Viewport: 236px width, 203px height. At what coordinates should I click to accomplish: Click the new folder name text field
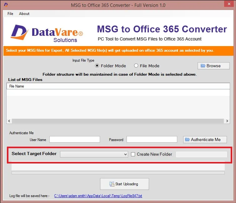[x=201, y=154]
